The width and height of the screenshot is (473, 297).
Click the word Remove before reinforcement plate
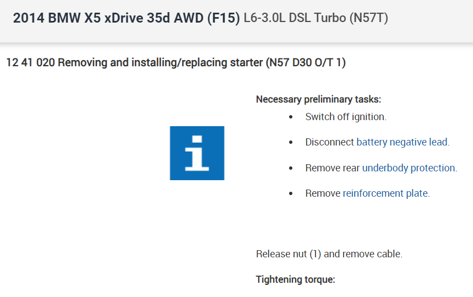(x=323, y=193)
